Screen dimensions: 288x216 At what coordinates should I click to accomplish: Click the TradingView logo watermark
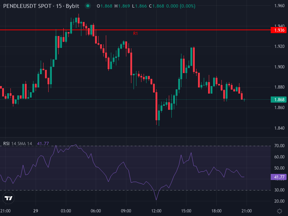[8, 198]
